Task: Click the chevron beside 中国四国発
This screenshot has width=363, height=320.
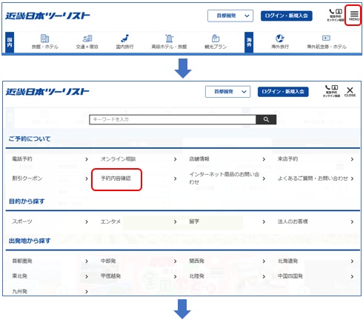Action: (x=352, y=276)
